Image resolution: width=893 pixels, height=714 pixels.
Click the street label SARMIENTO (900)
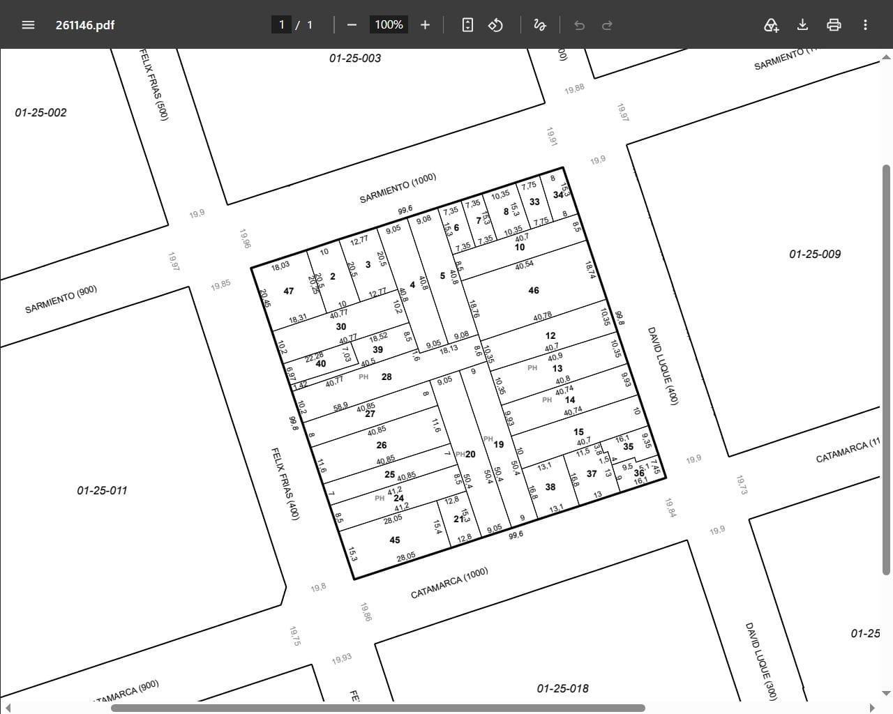coord(61,299)
